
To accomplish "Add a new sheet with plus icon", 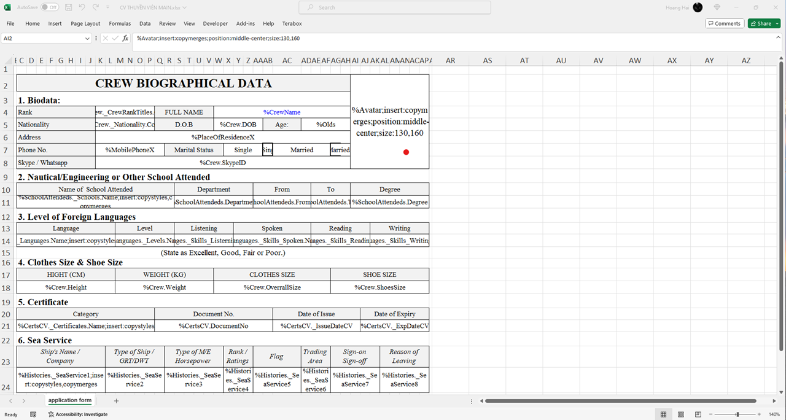I will click(x=116, y=400).
